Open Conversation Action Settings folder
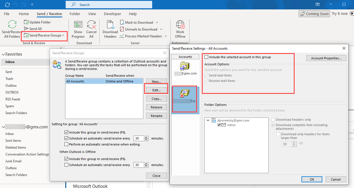The width and height of the screenshot is (354, 188). [x=27, y=154]
